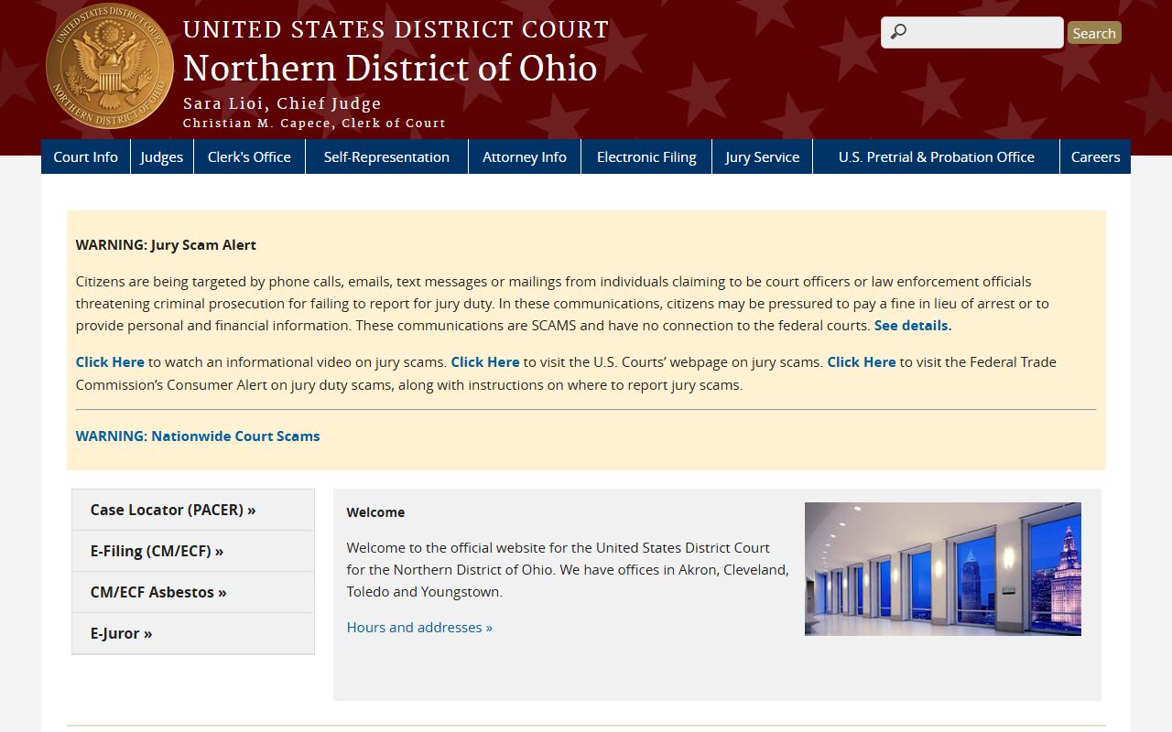
Task: Click the Northern District of Ohio title
Action: pos(390,69)
